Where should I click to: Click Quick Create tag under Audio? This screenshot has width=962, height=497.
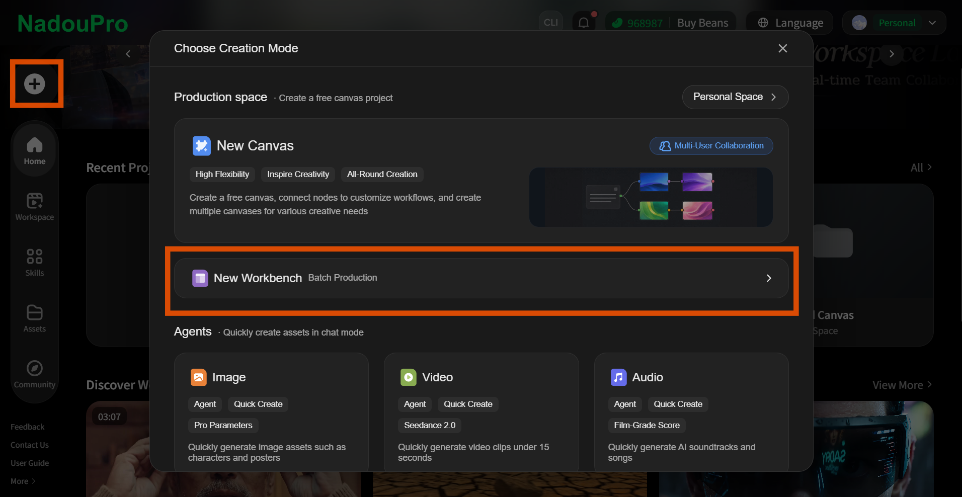click(678, 404)
